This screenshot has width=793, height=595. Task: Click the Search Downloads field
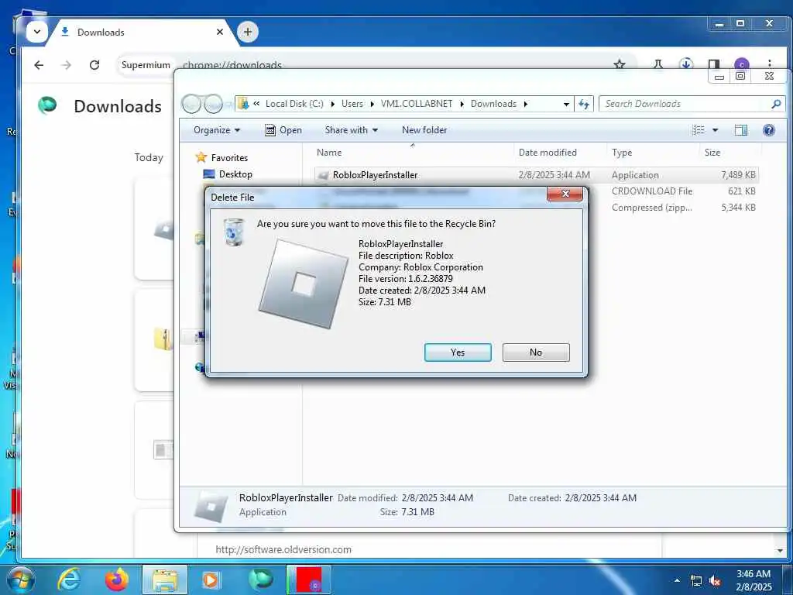point(685,104)
